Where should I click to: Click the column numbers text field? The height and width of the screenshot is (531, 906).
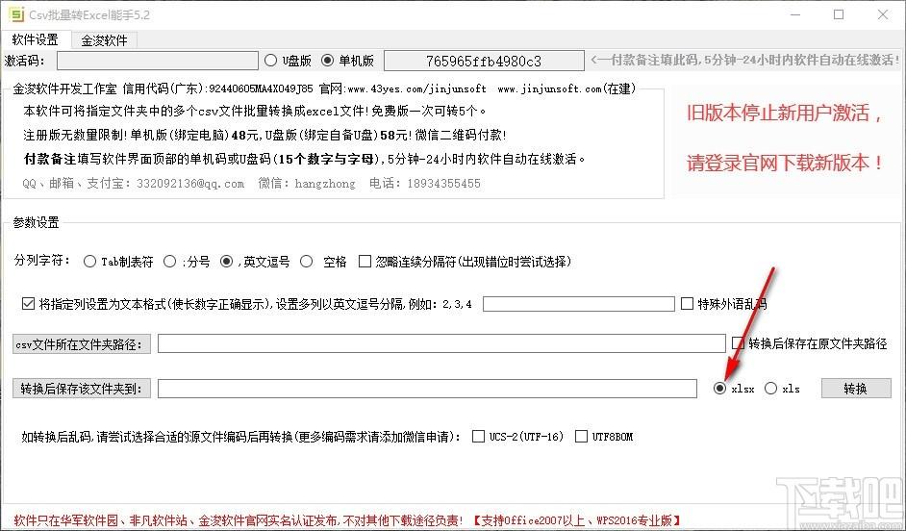tap(578, 304)
